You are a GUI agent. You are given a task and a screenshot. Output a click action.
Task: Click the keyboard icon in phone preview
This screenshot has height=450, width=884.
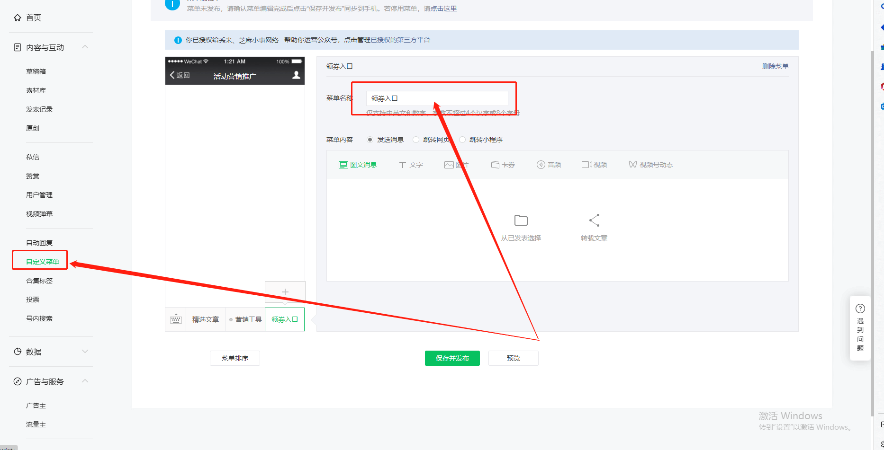pos(176,319)
